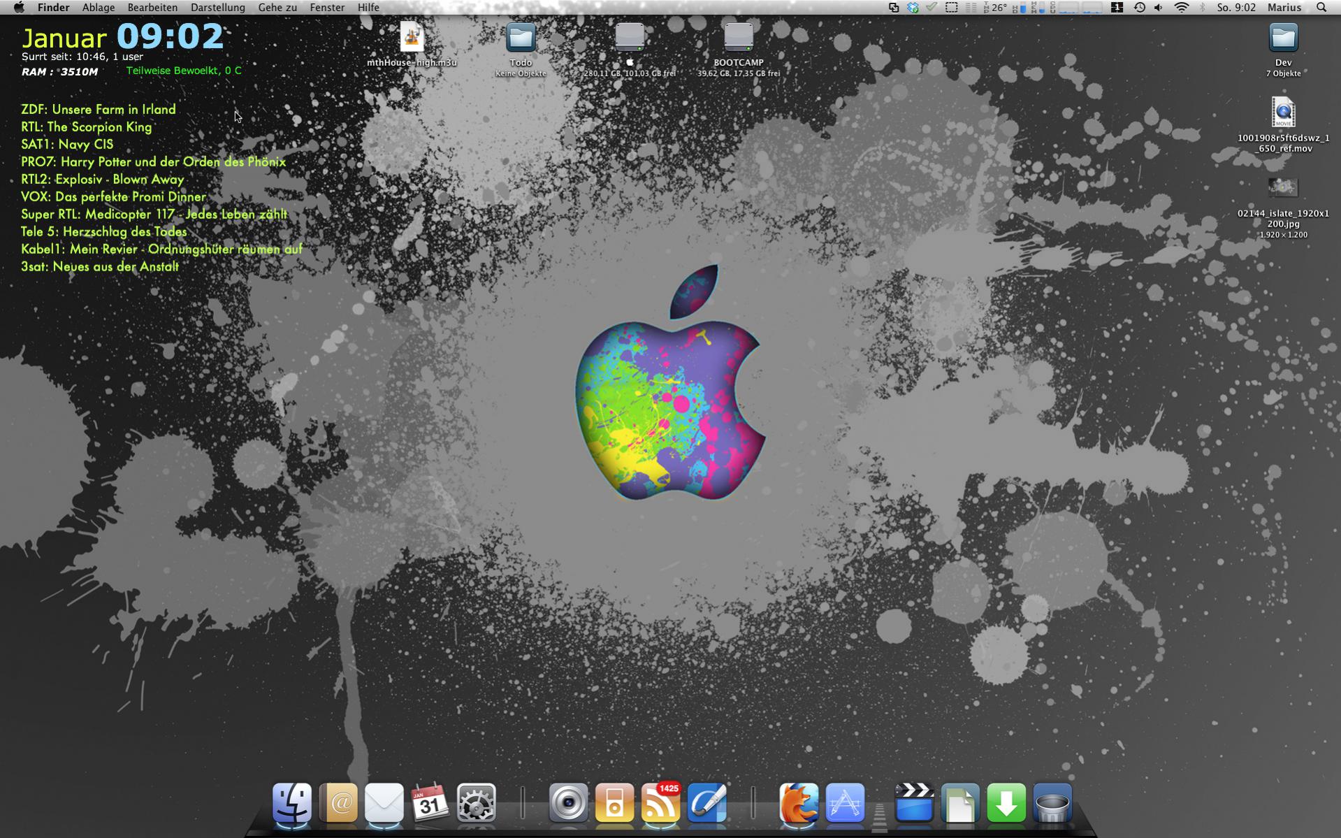The width and height of the screenshot is (1341, 838).
Task: Open the Hilfe menu
Action: click(368, 8)
